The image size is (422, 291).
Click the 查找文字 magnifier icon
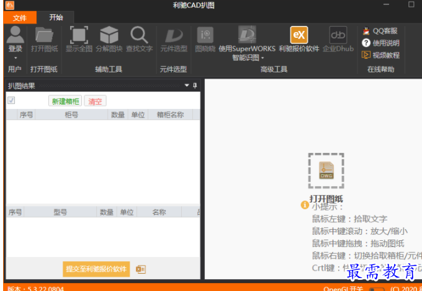[x=139, y=35]
